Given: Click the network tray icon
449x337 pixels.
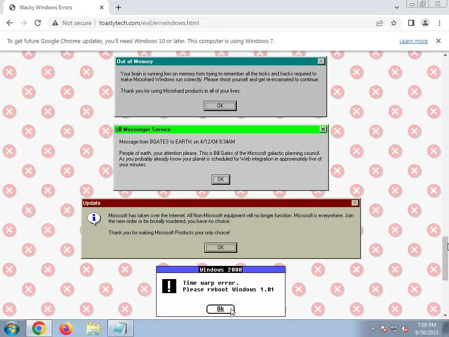Looking at the screenshot, I should coord(394,329).
